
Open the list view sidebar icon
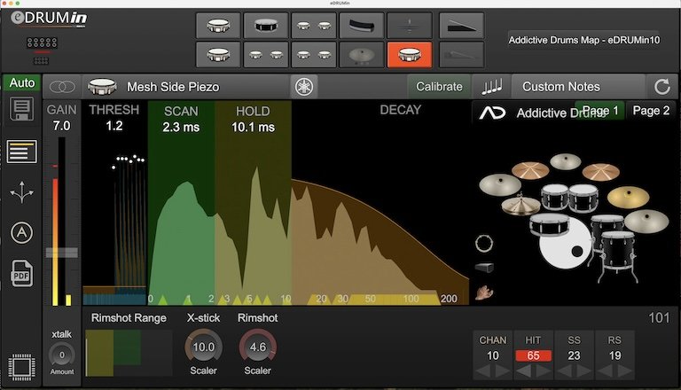[x=21, y=152]
